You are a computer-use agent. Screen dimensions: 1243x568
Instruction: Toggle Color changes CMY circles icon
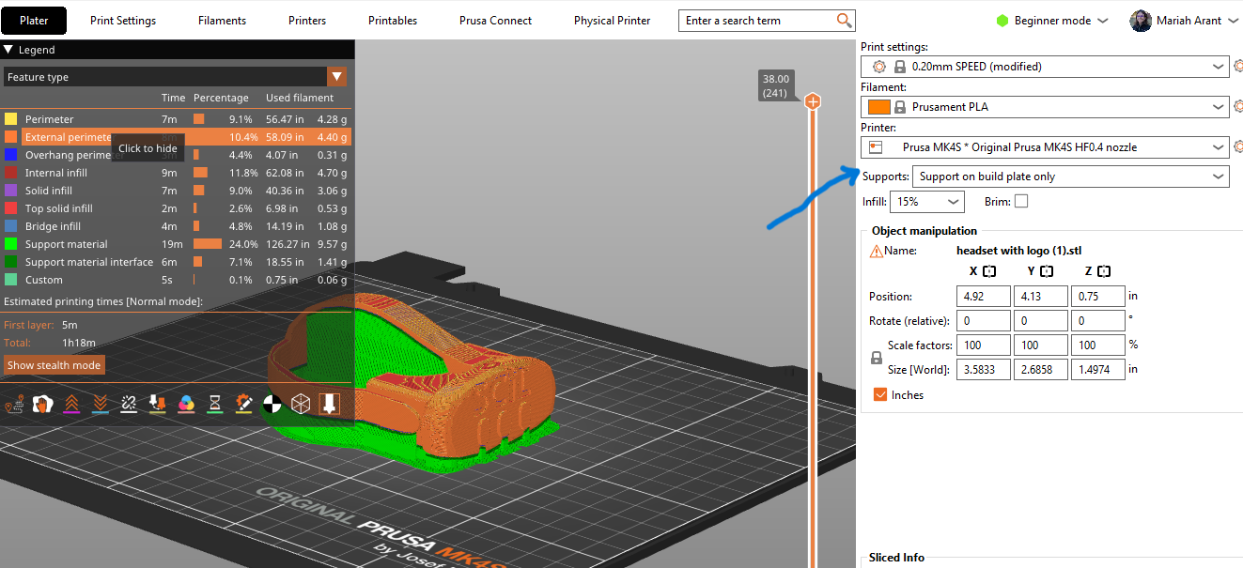pyautogui.click(x=186, y=404)
